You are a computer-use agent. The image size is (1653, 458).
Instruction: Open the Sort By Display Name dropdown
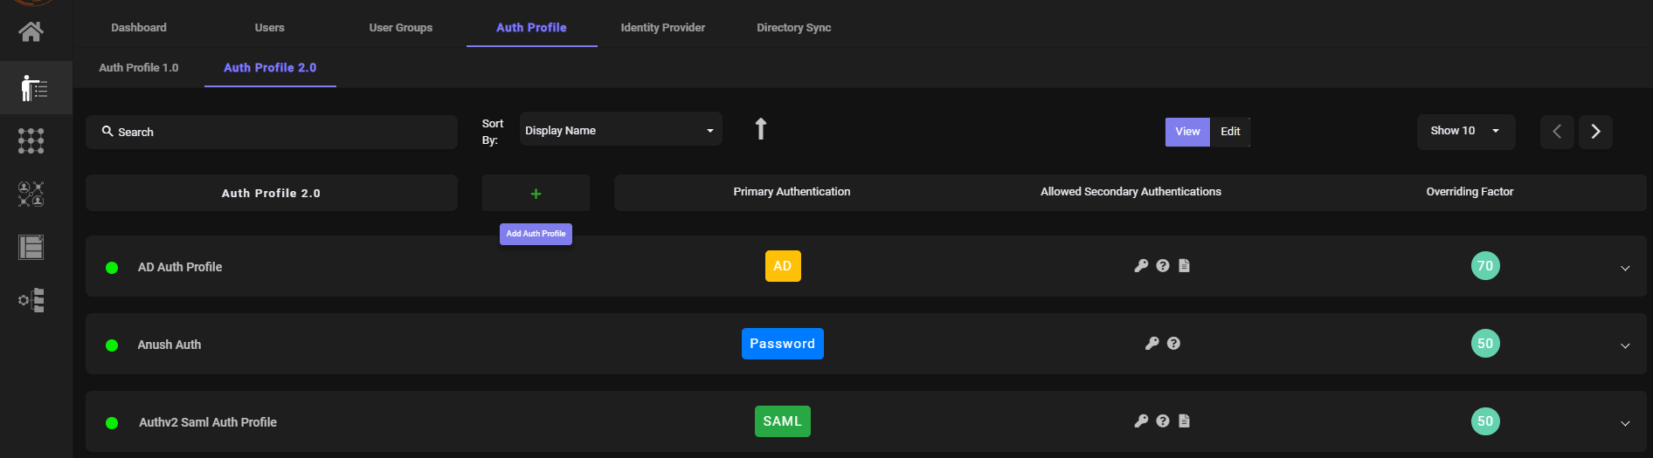(x=620, y=130)
